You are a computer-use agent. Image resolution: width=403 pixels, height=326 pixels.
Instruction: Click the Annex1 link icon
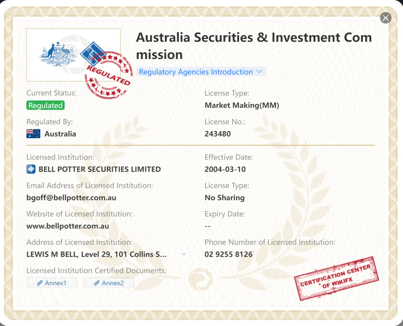pyautogui.click(x=40, y=283)
